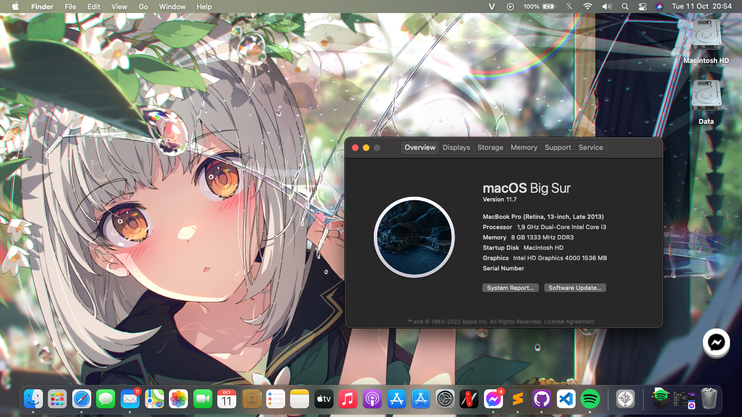Open Contacts from the dock
Image resolution: width=742 pixels, height=417 pixels.
coord(251,399)
